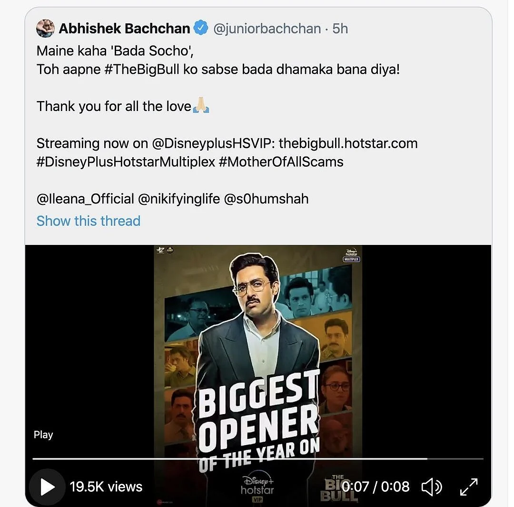
Task: Click the verified blue checkmark badge
Action: [201, 28]
